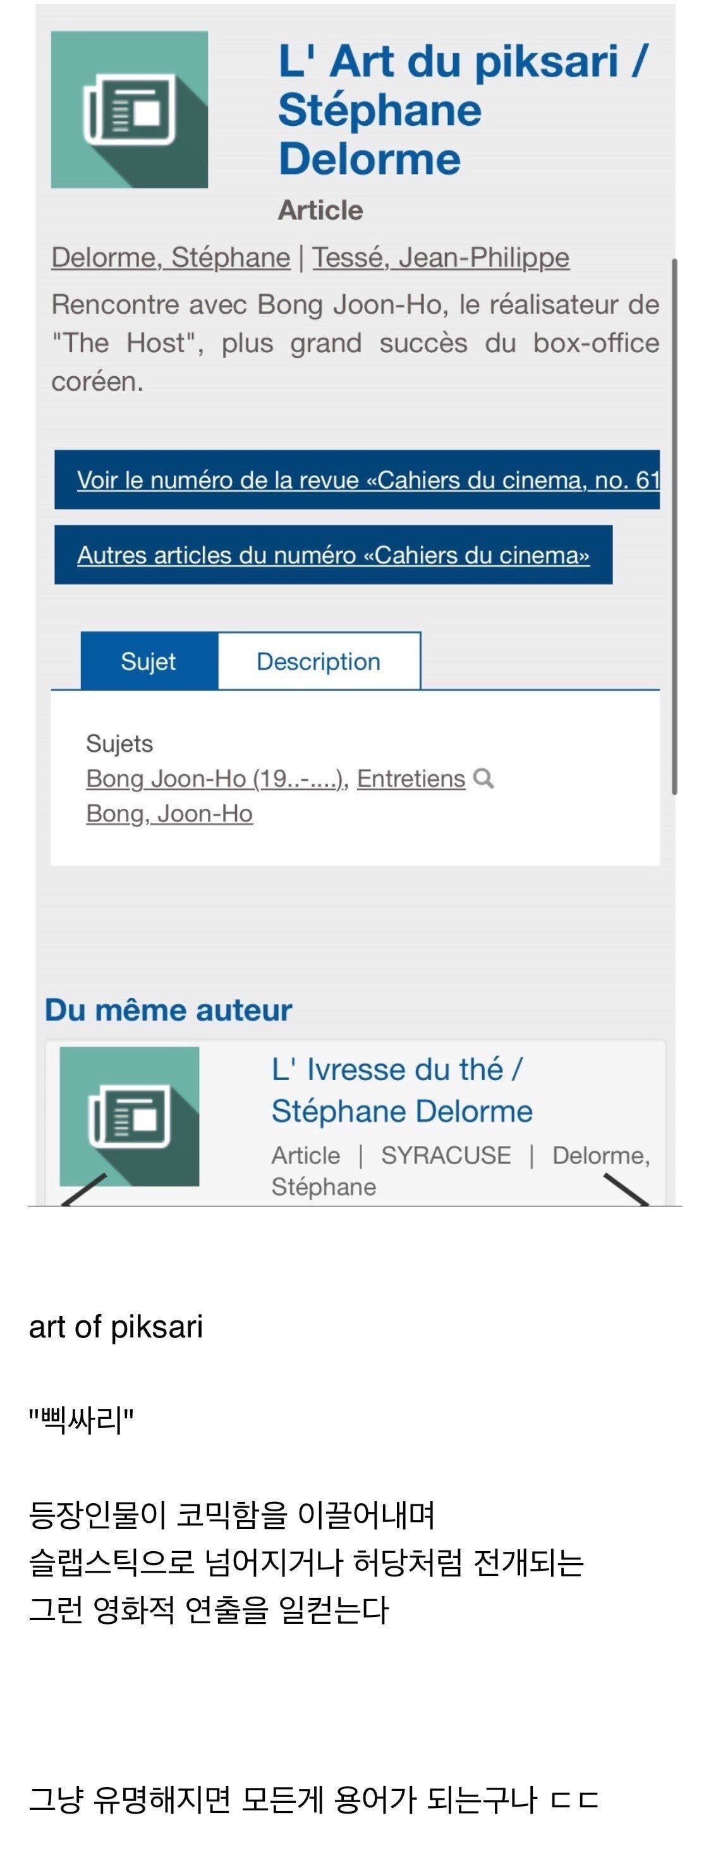The width and height of the screenshot is (711, 1849).
Task: Click the vertical scrollbar on right edge
Action: [674, 526]
